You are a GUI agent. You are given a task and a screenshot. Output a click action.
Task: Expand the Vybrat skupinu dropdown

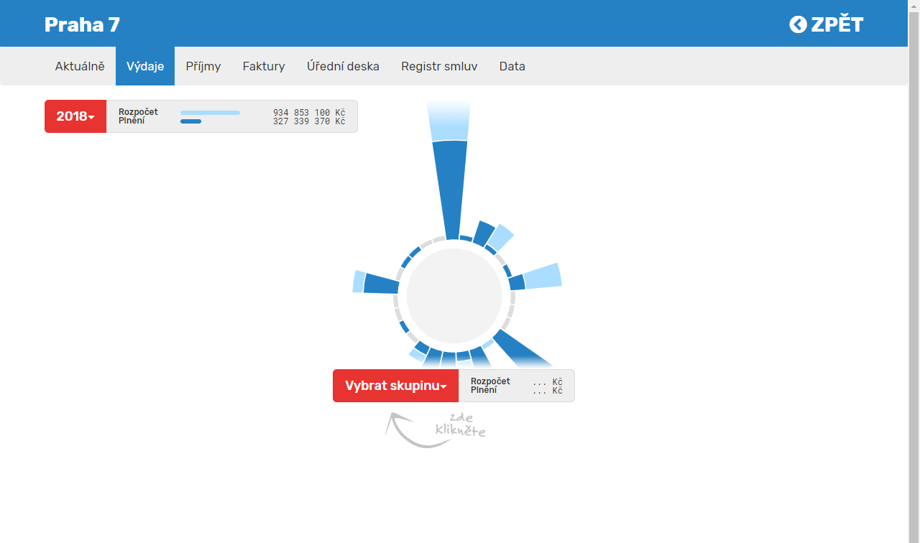(x=395, y=386)
